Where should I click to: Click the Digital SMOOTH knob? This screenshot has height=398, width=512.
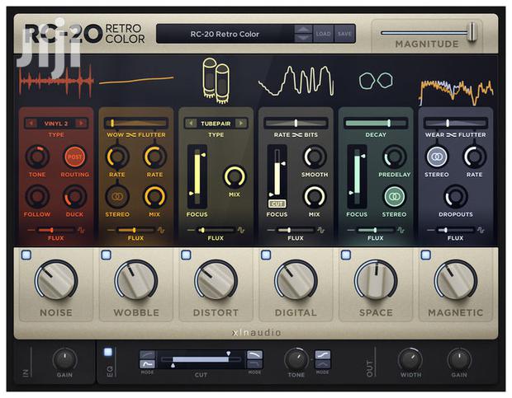pyautogui.click(x=315, y=157)
